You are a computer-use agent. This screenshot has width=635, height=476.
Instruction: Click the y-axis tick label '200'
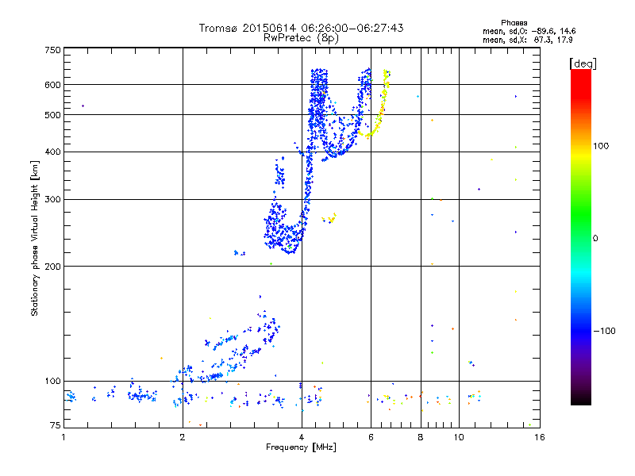click(52, 267)
